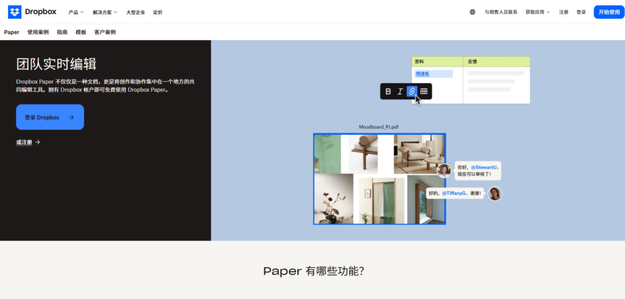625x299 pixels.
Task: Click the 团队实时编辑 heading
Action: 56,64
